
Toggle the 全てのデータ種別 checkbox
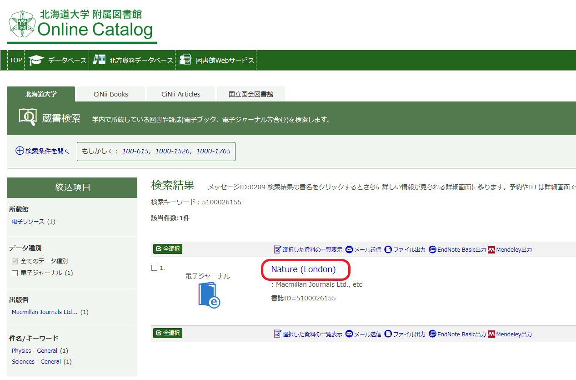coord(15,261)
